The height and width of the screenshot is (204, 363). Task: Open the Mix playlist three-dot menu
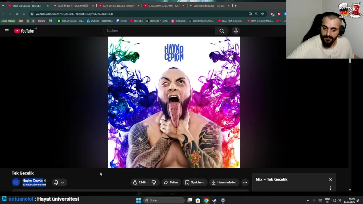pos(330,188)
